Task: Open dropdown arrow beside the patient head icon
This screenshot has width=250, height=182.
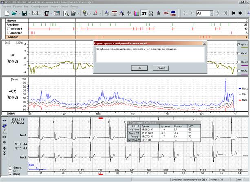Action: coord(51,13)
